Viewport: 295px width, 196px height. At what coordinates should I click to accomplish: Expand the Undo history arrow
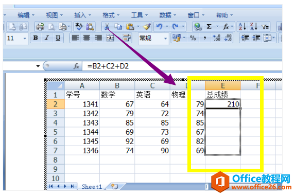click(167, 27)
